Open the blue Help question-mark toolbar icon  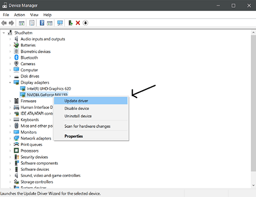(42, 23)
